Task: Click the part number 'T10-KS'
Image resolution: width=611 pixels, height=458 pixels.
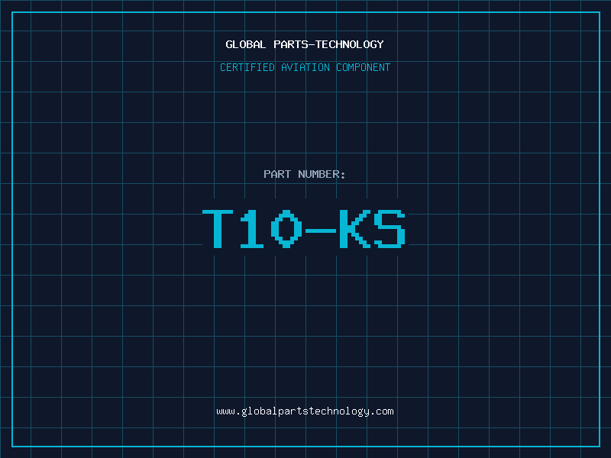Action: pos(304,228)
